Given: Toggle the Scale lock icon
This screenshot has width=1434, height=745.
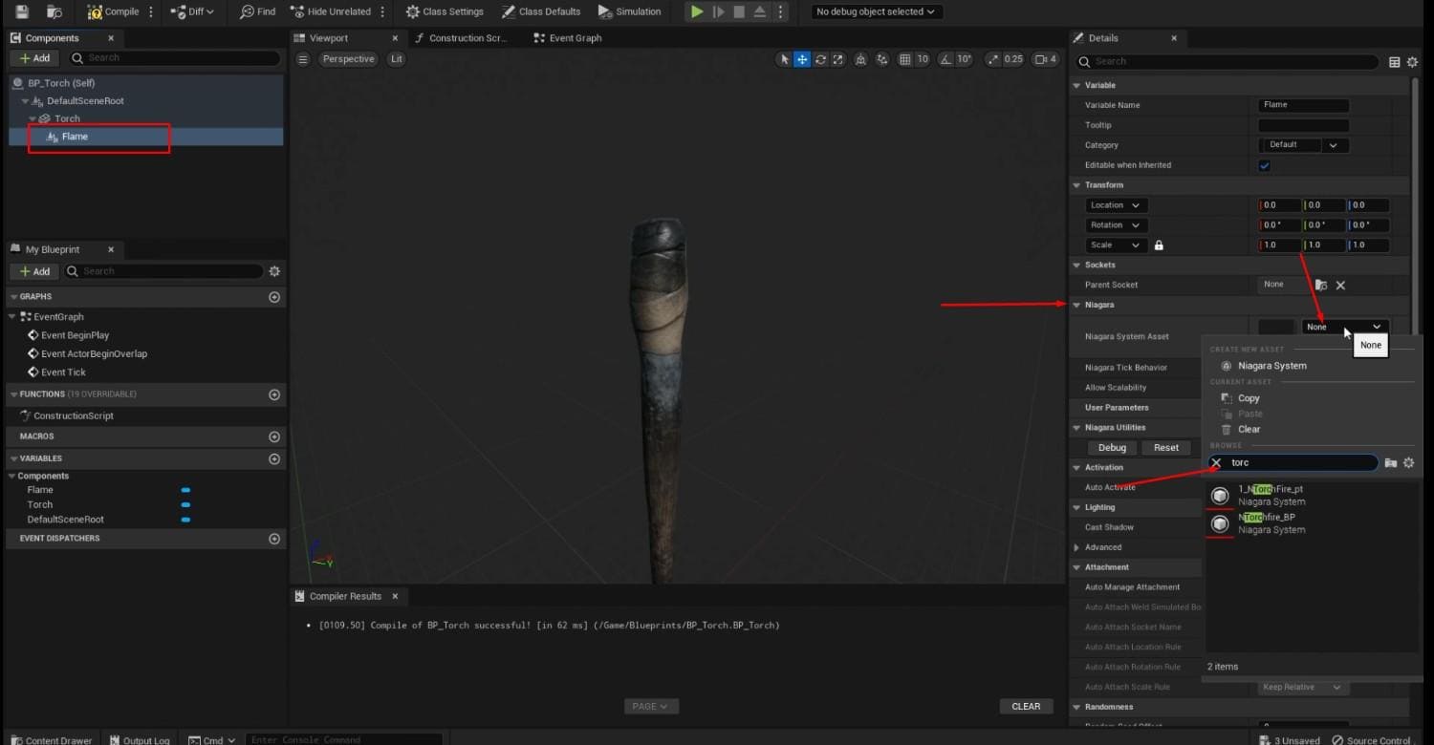Looking at the screenshot, I should (x=1159, y=245).
